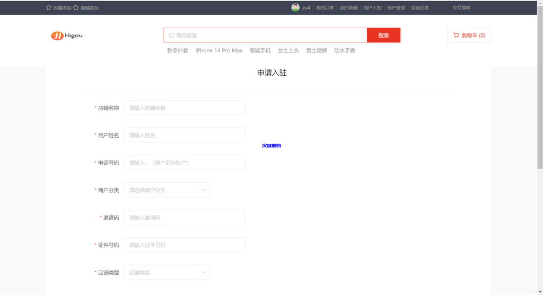
Task: Open zu4 username link
Action: click(306, 7)
